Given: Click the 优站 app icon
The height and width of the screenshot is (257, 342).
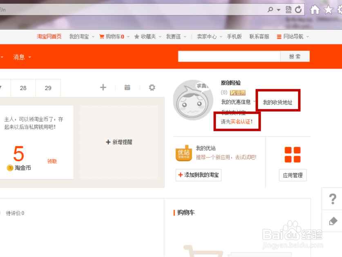Looking at the screenshot, I should click(184, 153).
